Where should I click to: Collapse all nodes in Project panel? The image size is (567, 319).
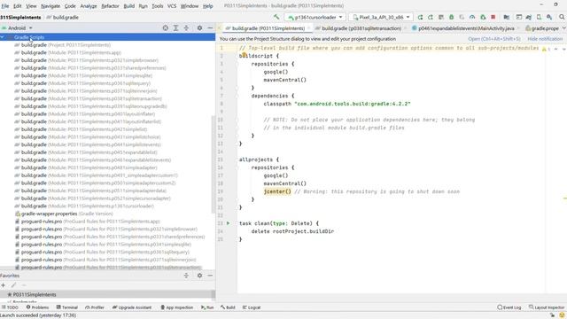click(x=186, y=27)
